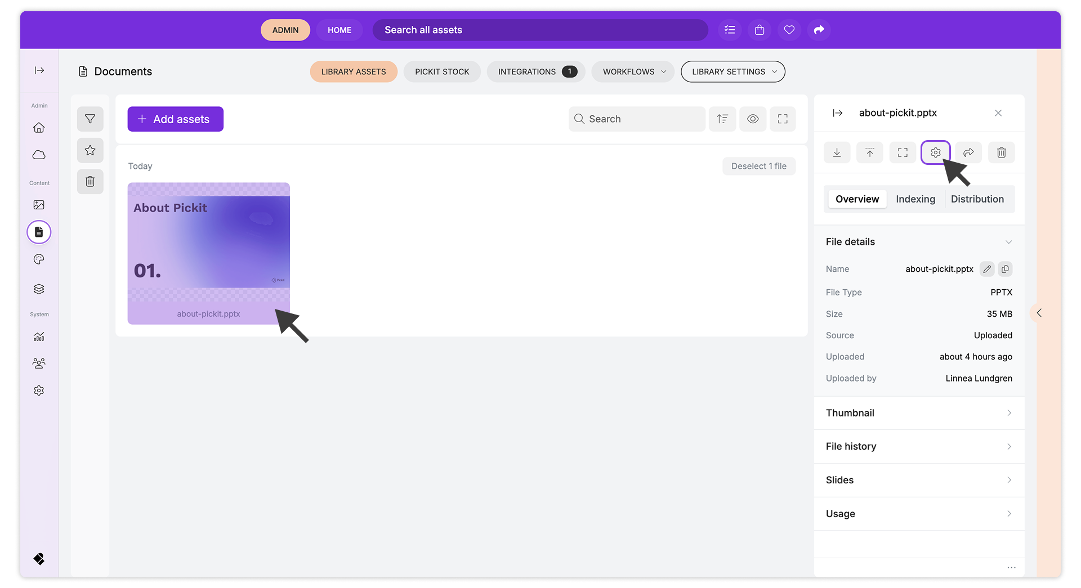
Task: Toggle fullscreen view in assets toolbar
Action: pos(783,119)
